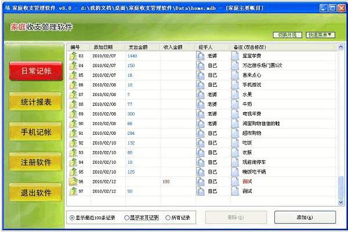The image size is (348, 232).
Task: Click the income folder icon of record 96
Action: click(73, 181)
